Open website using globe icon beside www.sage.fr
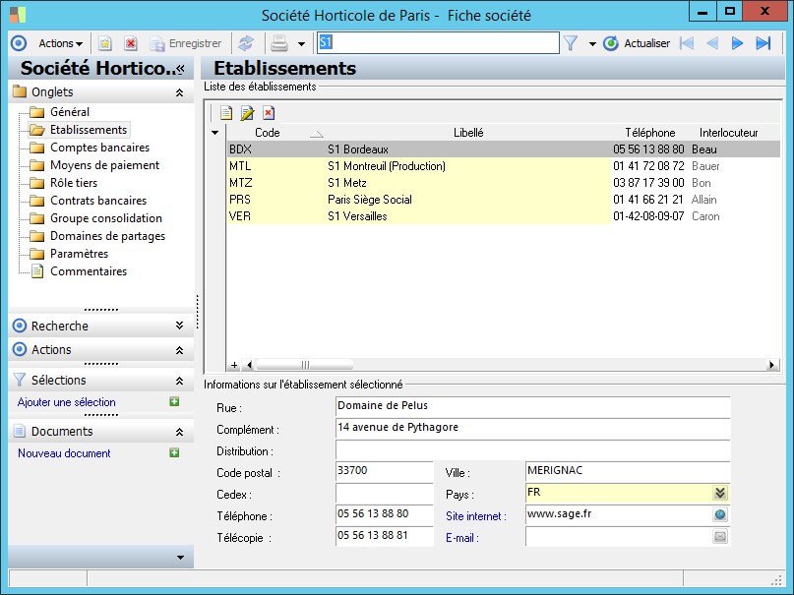Screen dimensions: 794x595 point(720,515)
